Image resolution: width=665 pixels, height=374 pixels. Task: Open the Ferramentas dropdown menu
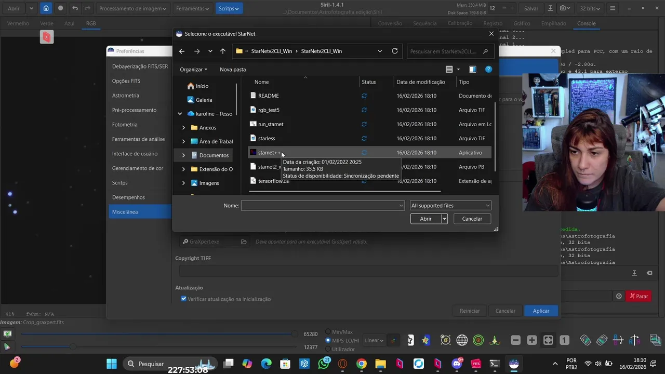tap(192, 8)
